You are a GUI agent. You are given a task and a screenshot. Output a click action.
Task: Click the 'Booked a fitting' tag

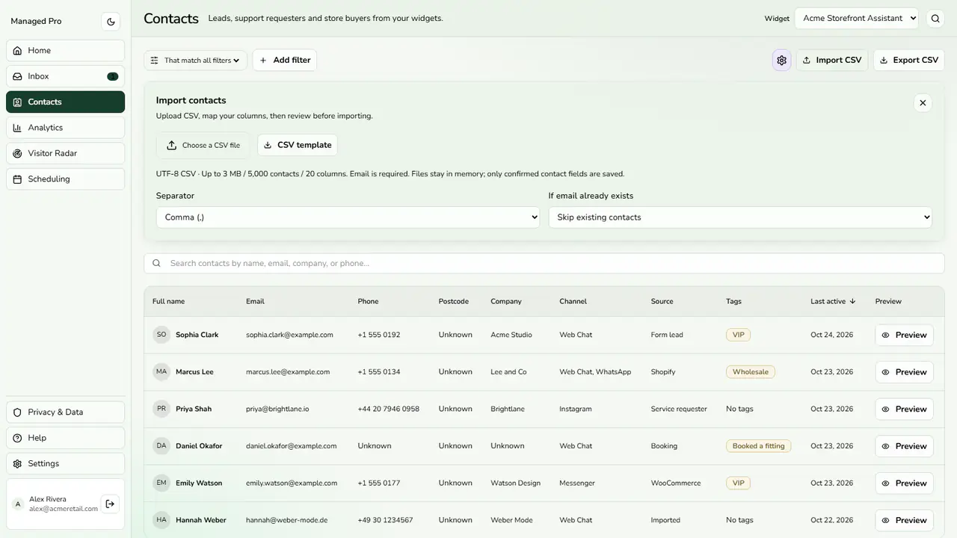pyautogui.click(x=758, y=446)
